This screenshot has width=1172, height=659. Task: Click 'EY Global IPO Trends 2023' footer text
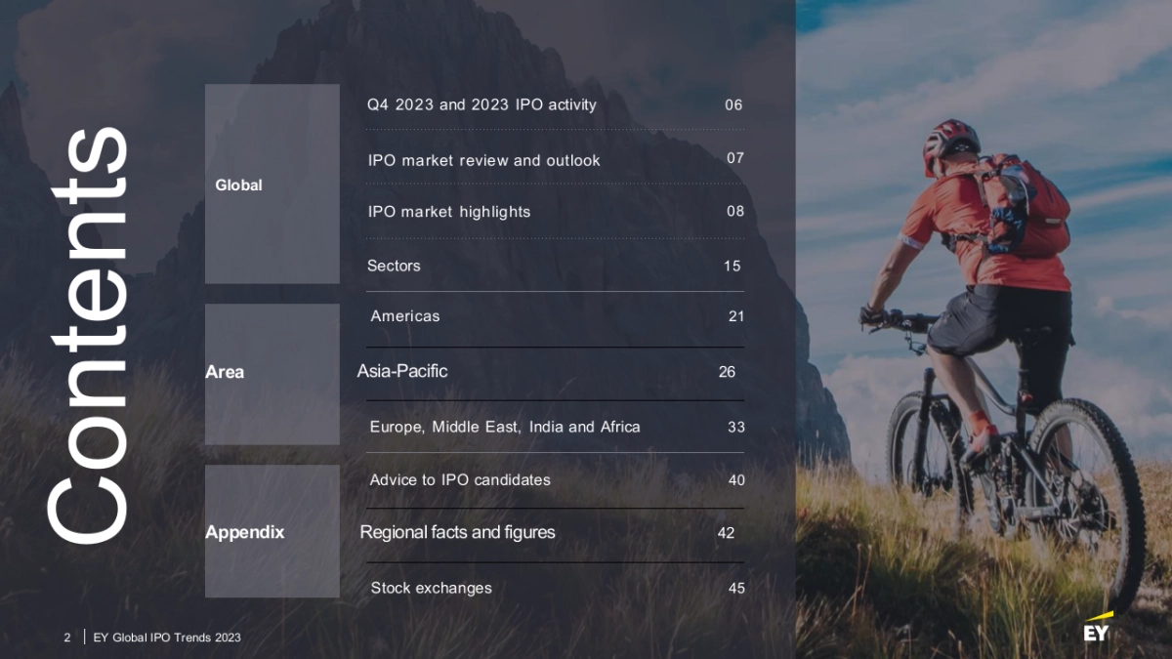click(167, 638)
